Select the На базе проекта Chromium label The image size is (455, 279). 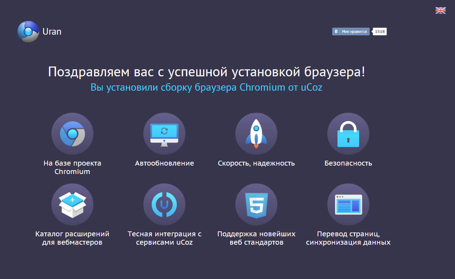point(72,167)
